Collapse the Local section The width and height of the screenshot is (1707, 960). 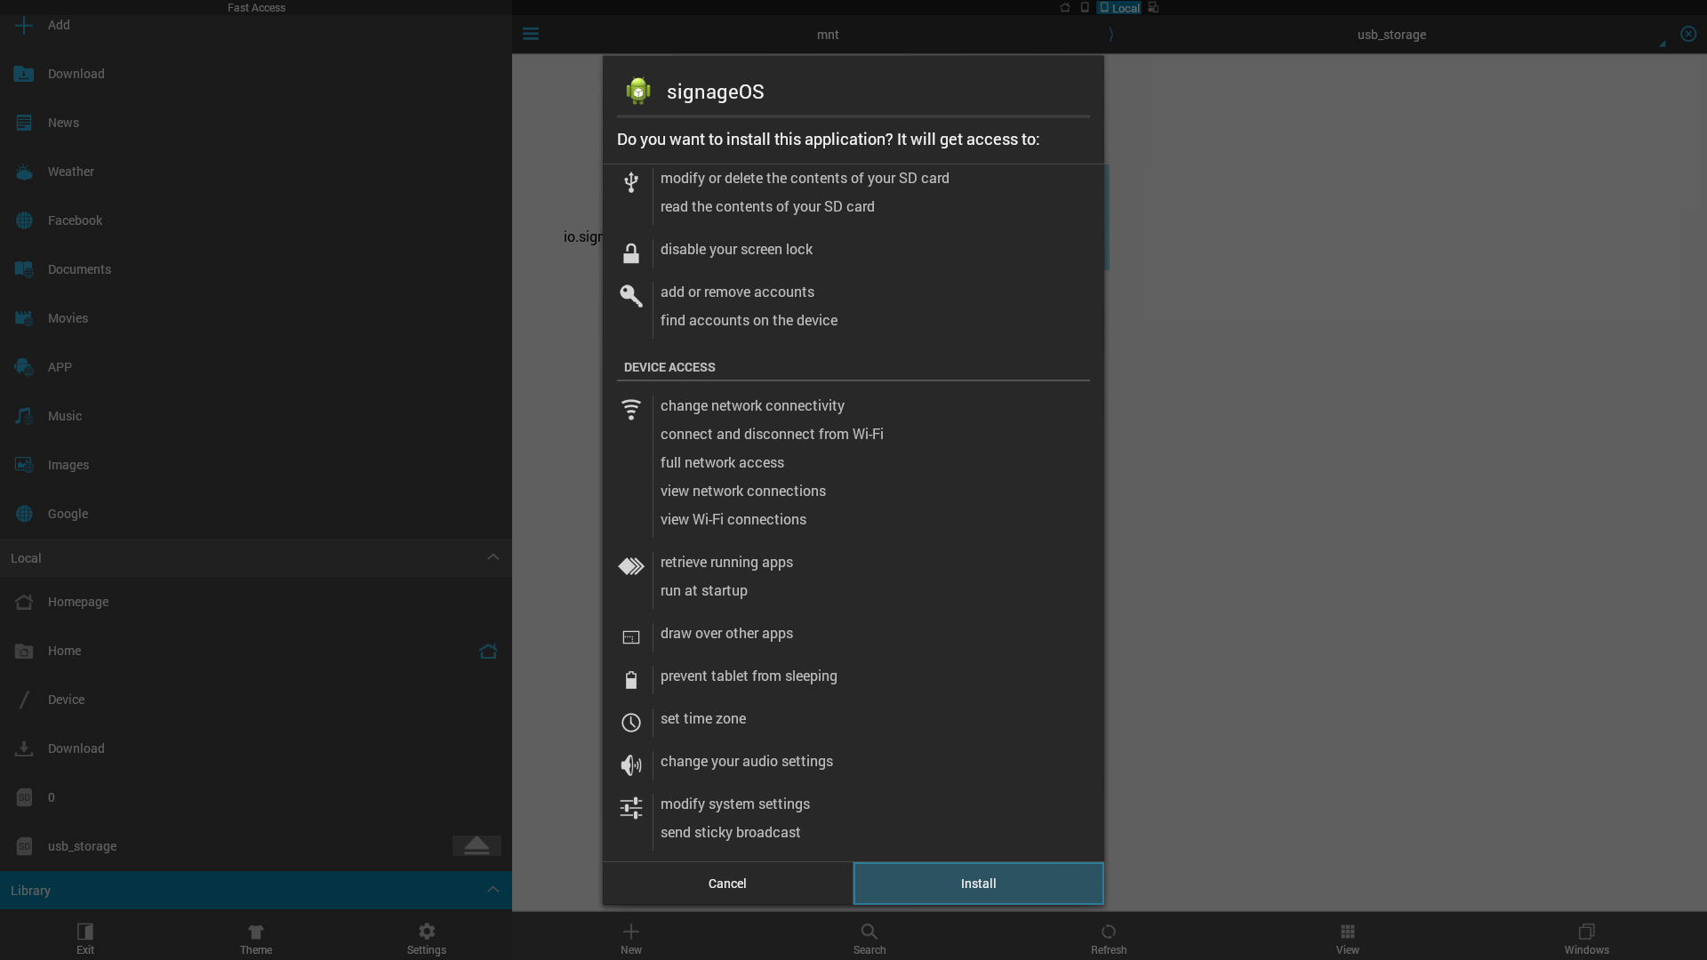[x=493, y=557]
